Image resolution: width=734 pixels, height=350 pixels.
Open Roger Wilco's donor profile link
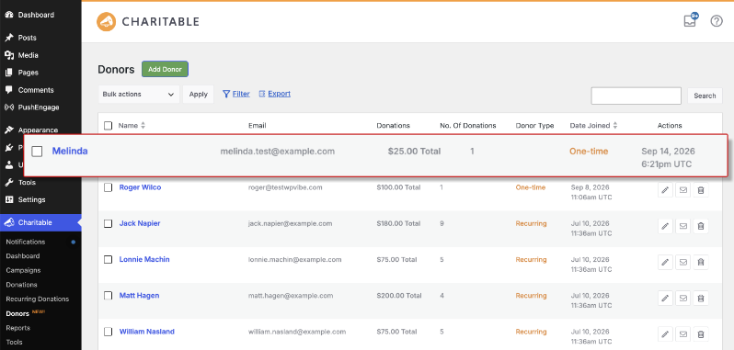click(x=140, y=186)
